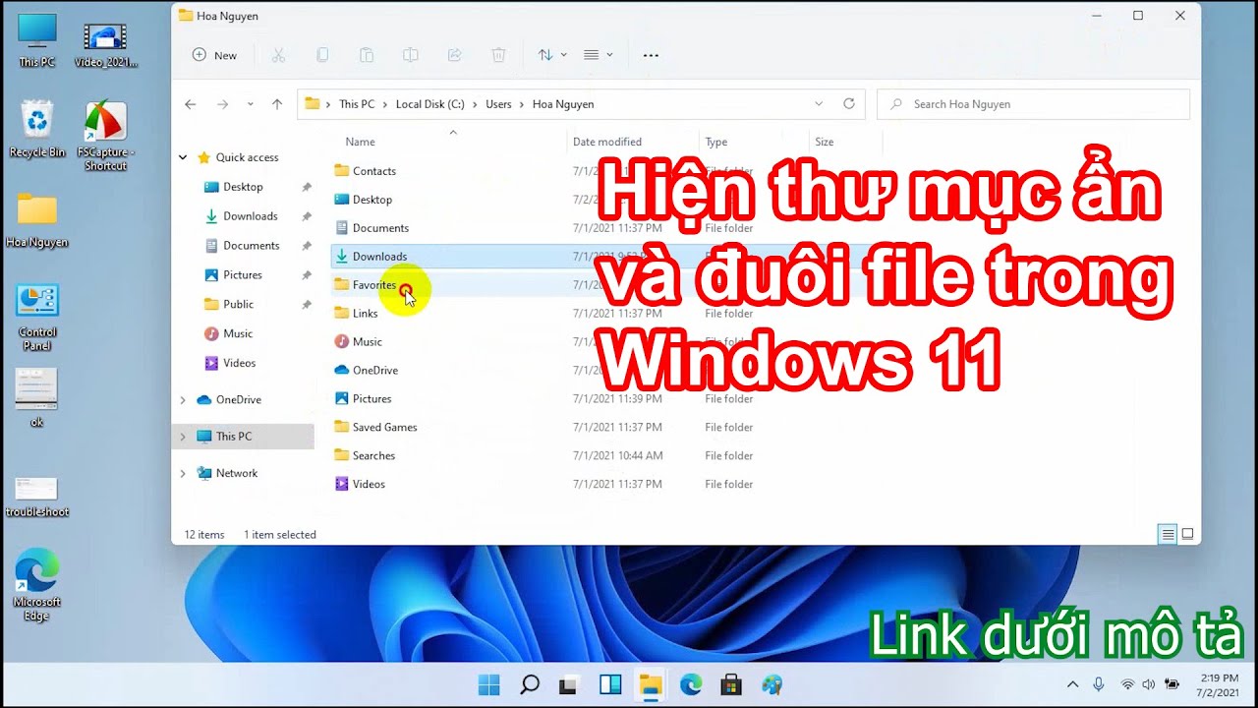This screenshot has height=708, width=1258.
Task: Select Desktop in Quick access
Action: (x=243, y=187)
